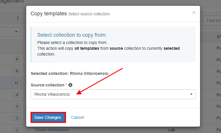Click the Rhona Villavicencio selected value
The height and width of the screenshot is (133, 221).
(x=52, y=94)
